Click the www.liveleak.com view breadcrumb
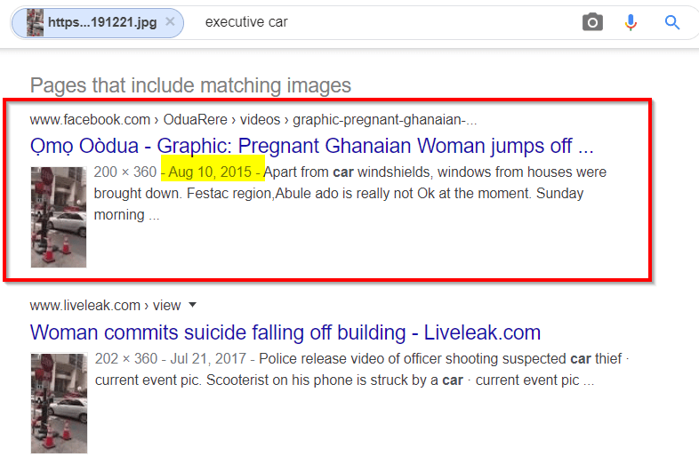Image resolution: width=699 pixels, height=472 pixels. pos(105,305)
